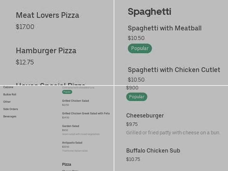Click the Popular badge under Spaghetti with Meatball
Viewport: 228px width, 171px height.
pyautogui.click(x=140, y=48)
